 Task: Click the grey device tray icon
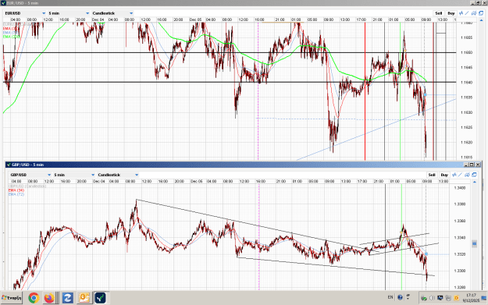448,298
